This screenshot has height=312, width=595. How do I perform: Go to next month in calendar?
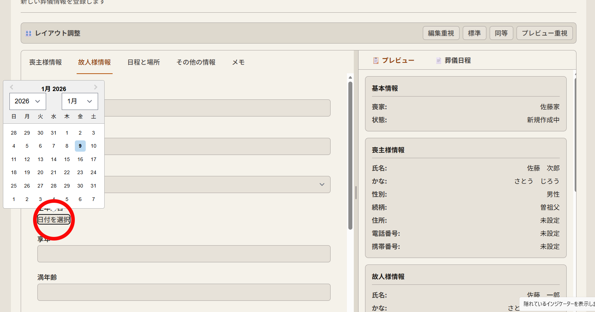(96, 87)
